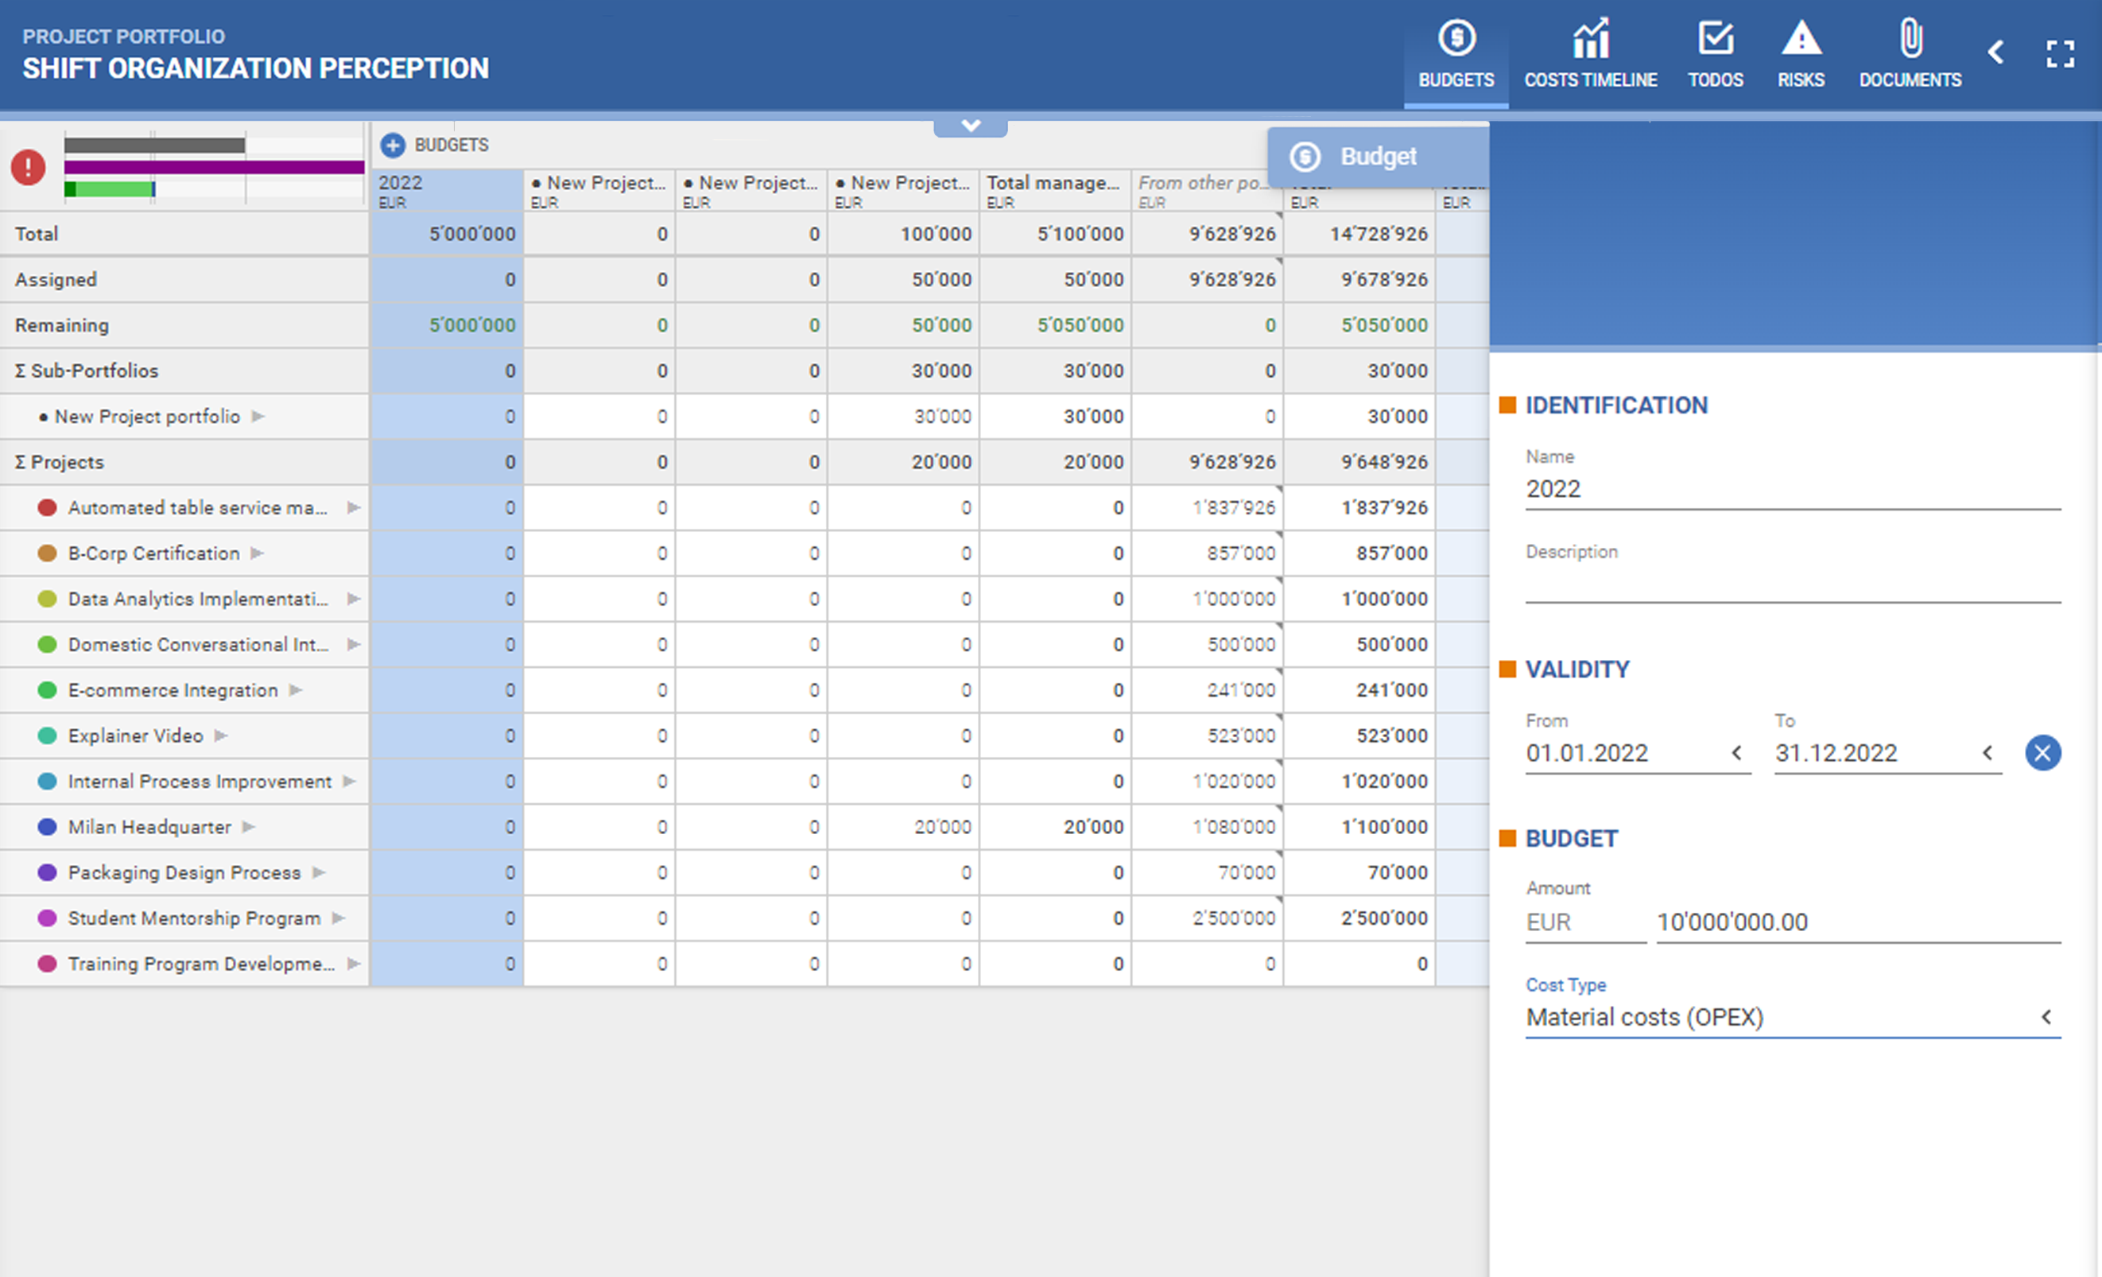
Task: Clear validity dates with blue X button
Action: (x=2042, y=752)
